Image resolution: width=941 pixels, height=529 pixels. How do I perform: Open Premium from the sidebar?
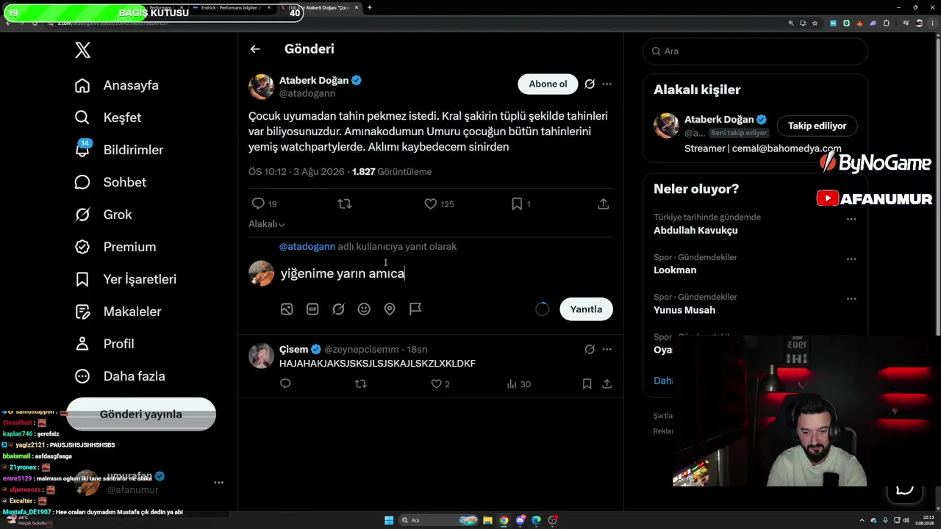(x=115, y=247)
